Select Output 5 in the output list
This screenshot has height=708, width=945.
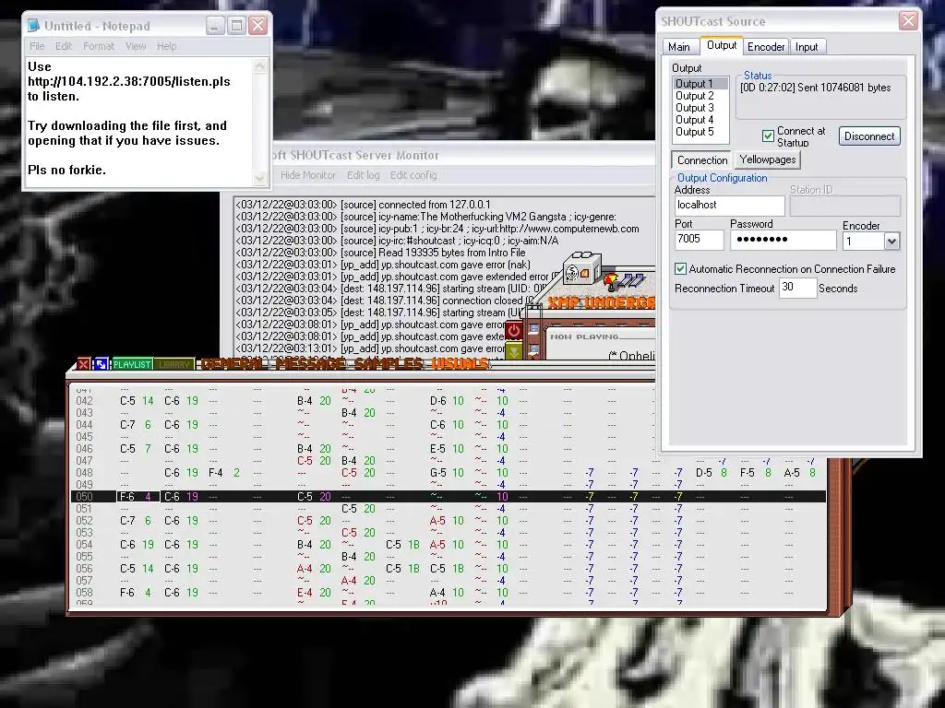[700, 132]
